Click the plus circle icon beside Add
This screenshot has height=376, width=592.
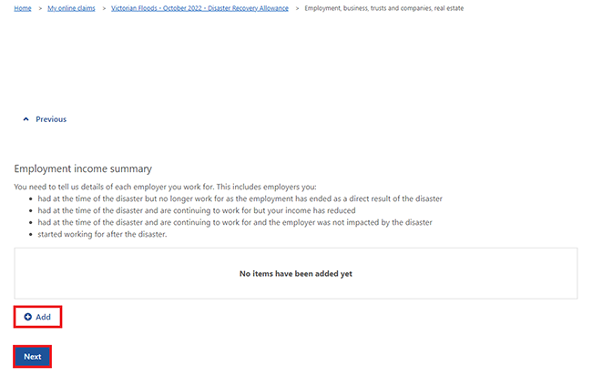tap(28, 317)
